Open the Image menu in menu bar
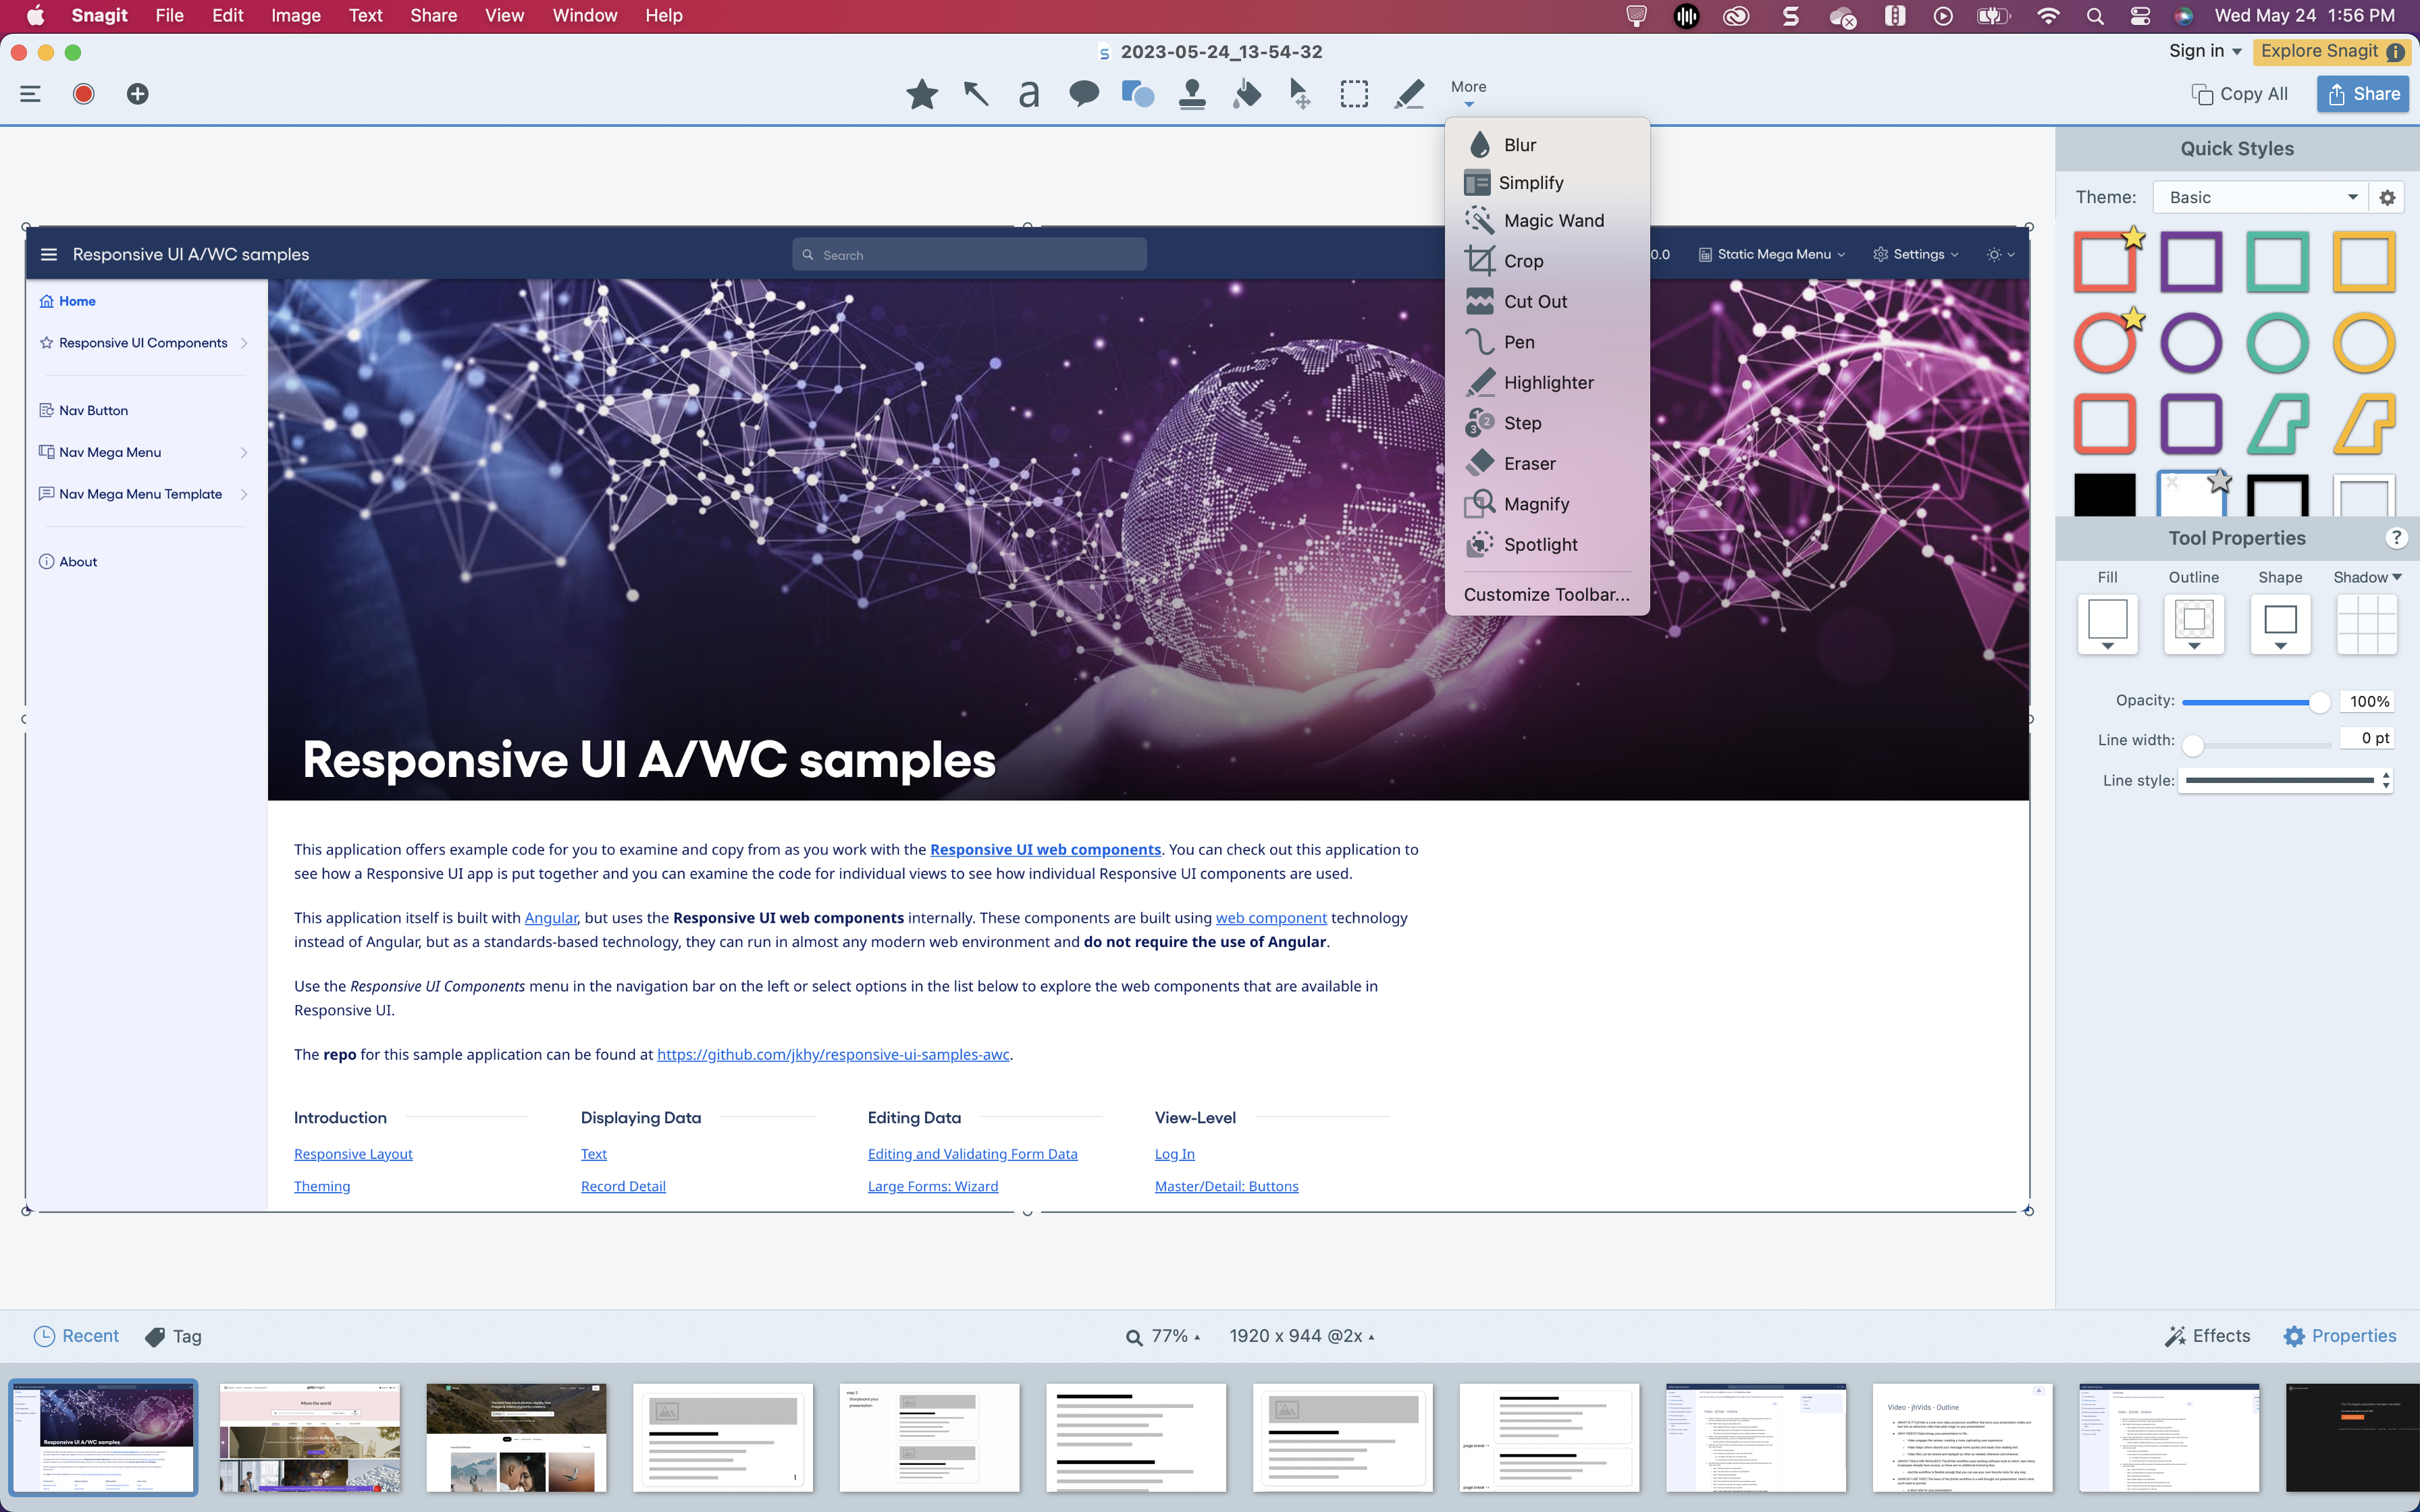The image size is (2420, 1512). pyautogui.click(x=295, y=16)
